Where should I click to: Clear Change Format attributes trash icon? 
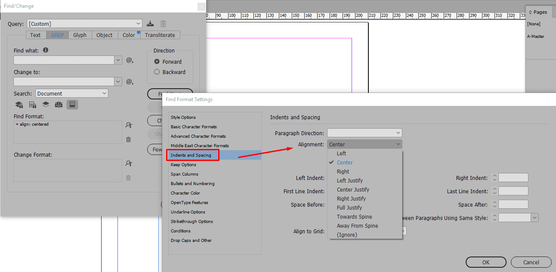(128, 178)
